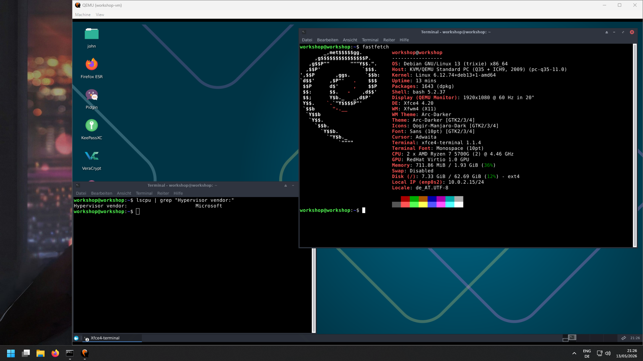Click the Windows clock 13/05/2026
The width and height of the screenshot is (643, 361).
(627, 353)
